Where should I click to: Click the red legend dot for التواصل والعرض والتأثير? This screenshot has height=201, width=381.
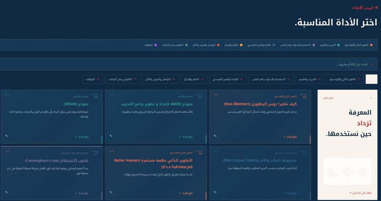218,45
